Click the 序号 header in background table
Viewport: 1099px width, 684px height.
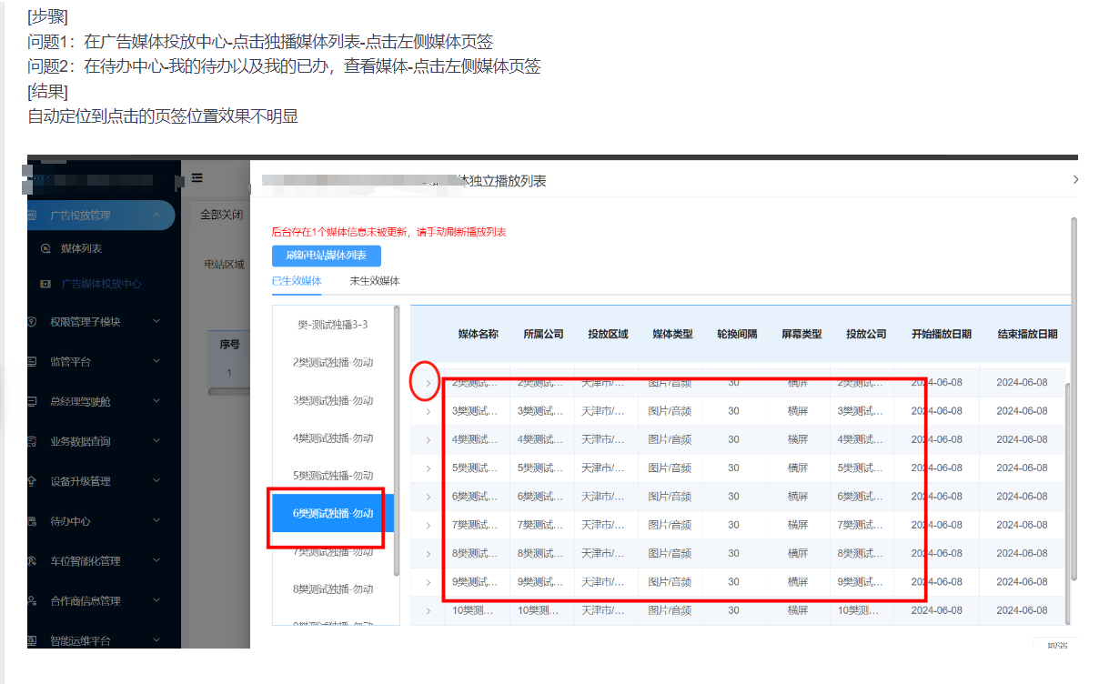230,345
